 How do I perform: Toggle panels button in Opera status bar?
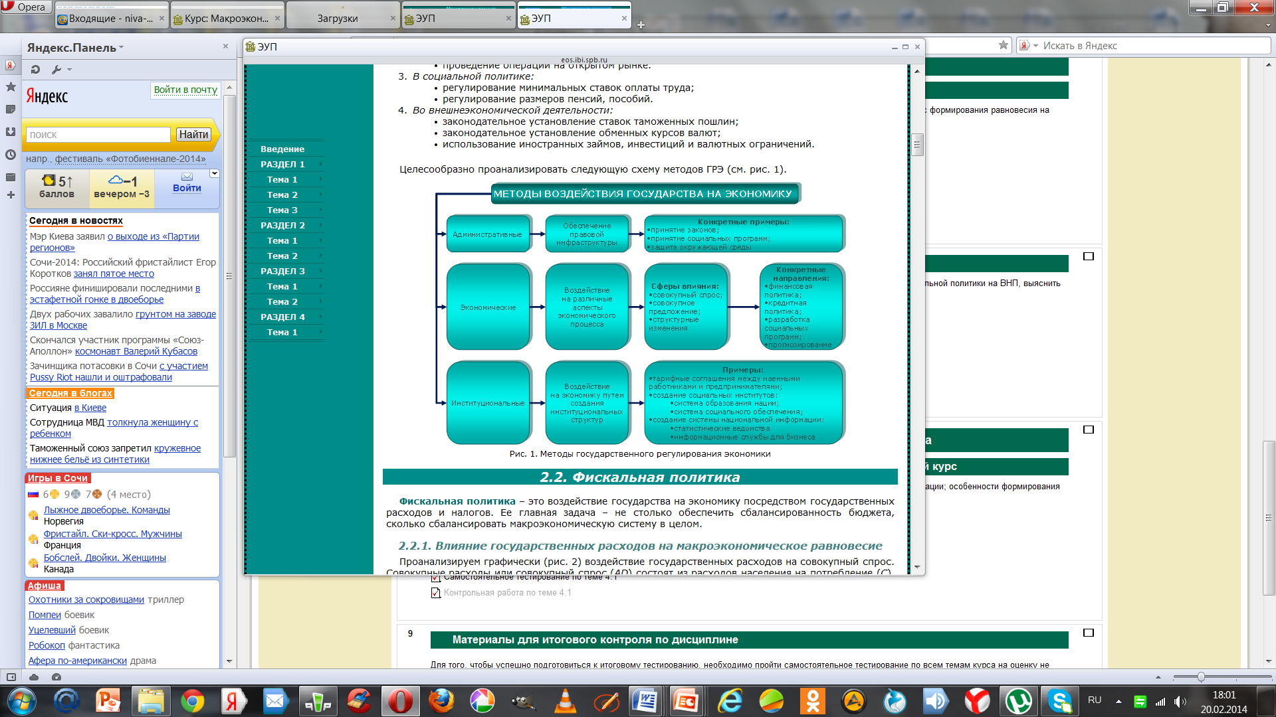click(x=11, y=677)
